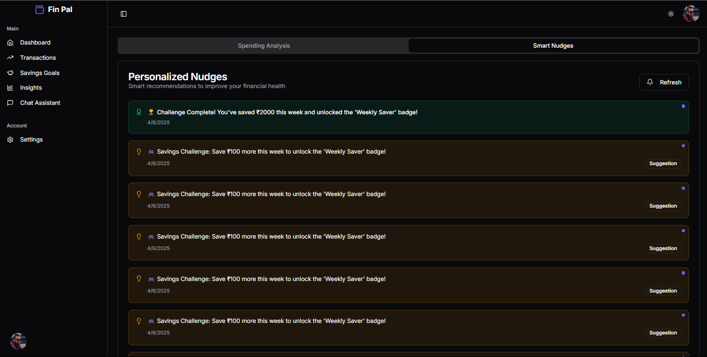Collapse the sidebar with the panel toggle icon
This screenshot has width=707, height=357.
[123, 14]
